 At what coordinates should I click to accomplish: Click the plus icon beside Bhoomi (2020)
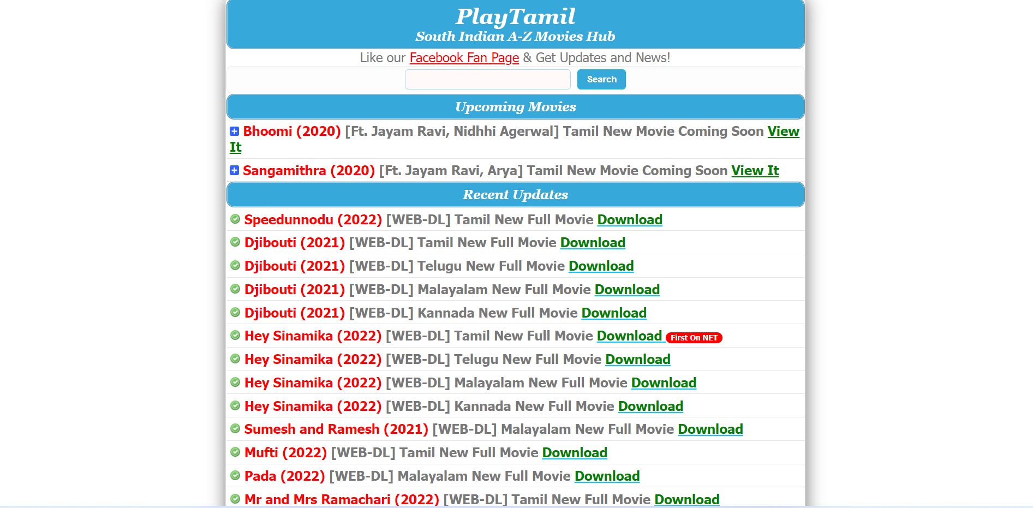pyautogui.click(x=234, y=131)
